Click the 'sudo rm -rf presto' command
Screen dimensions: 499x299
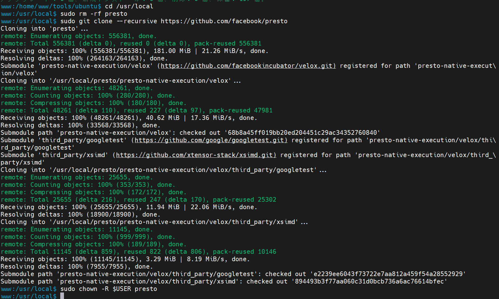click(94, 14)
